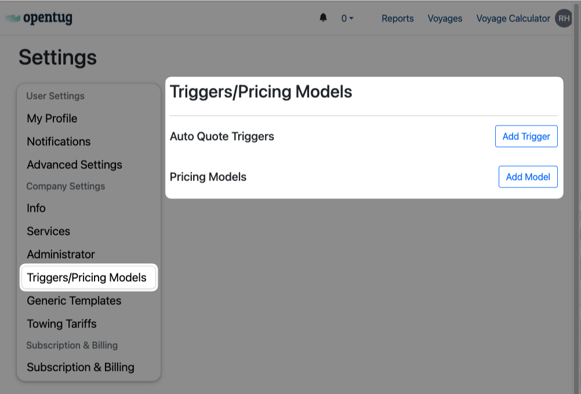The image size is (581, 394).
Task: Go to Towing Tariffs
Action: pos(61,324)
